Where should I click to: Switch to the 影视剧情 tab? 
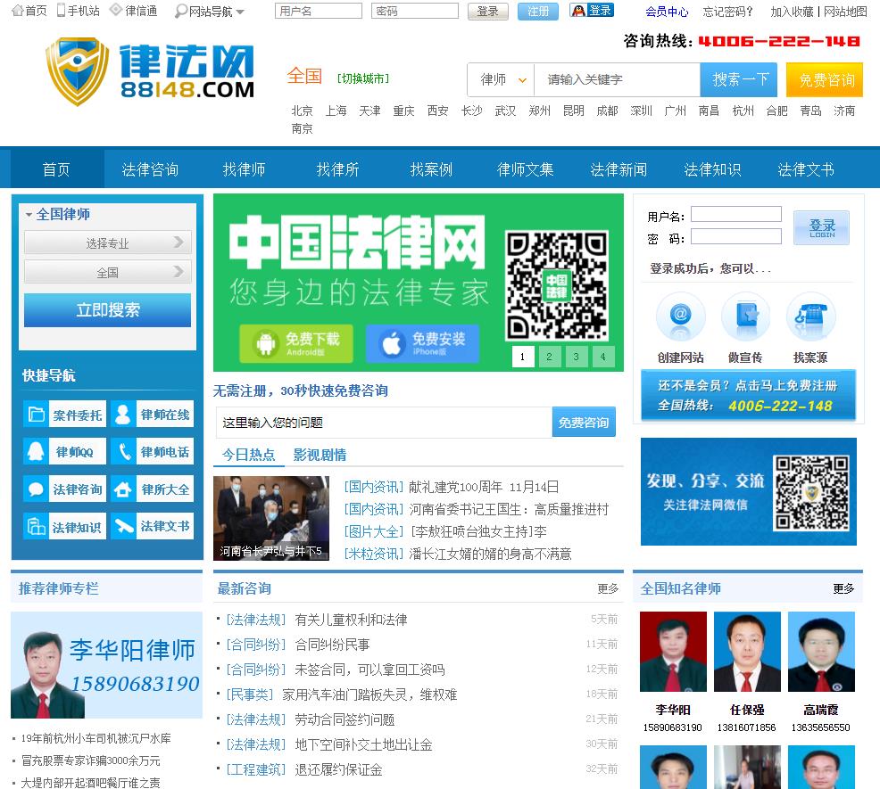(320, 455)
